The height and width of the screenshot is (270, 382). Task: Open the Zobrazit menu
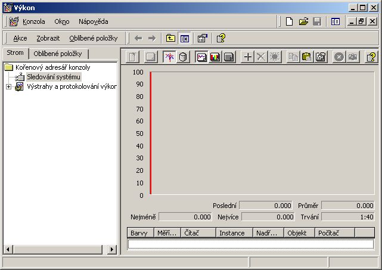(48, 38)
